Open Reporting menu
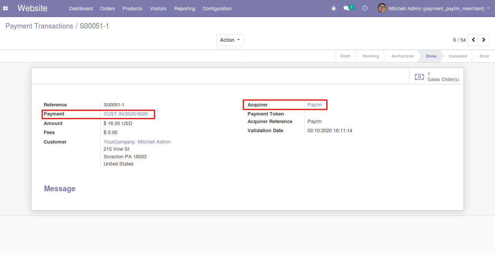Image resolution: width=495 pixels, height=253 pixels. 184,8
